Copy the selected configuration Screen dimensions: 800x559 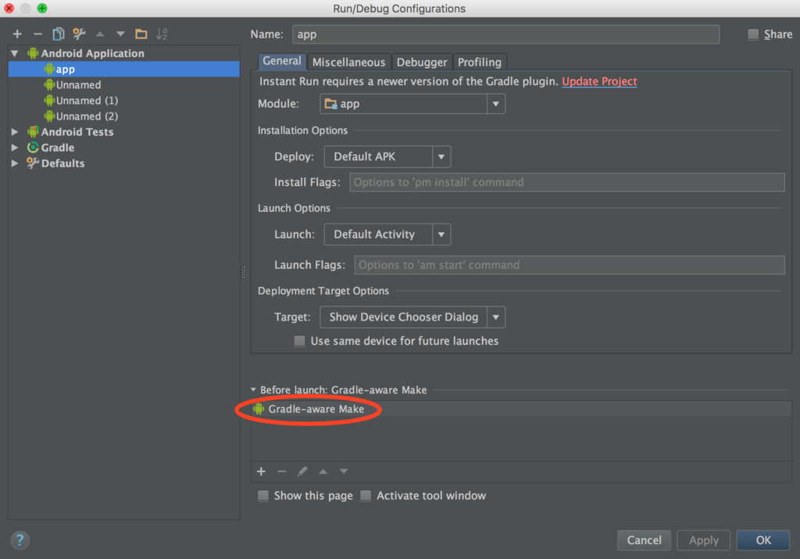pyautogui.click(x=58, y=34)
